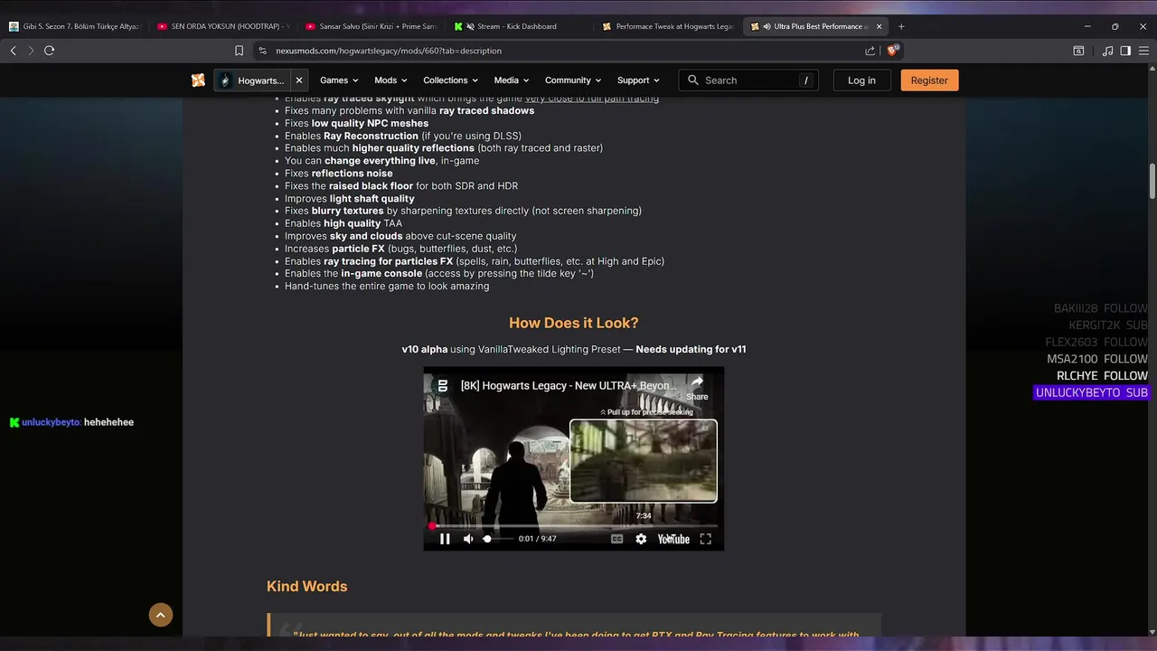Open the [8K] Hogwarts Legacy video title link

569,386
